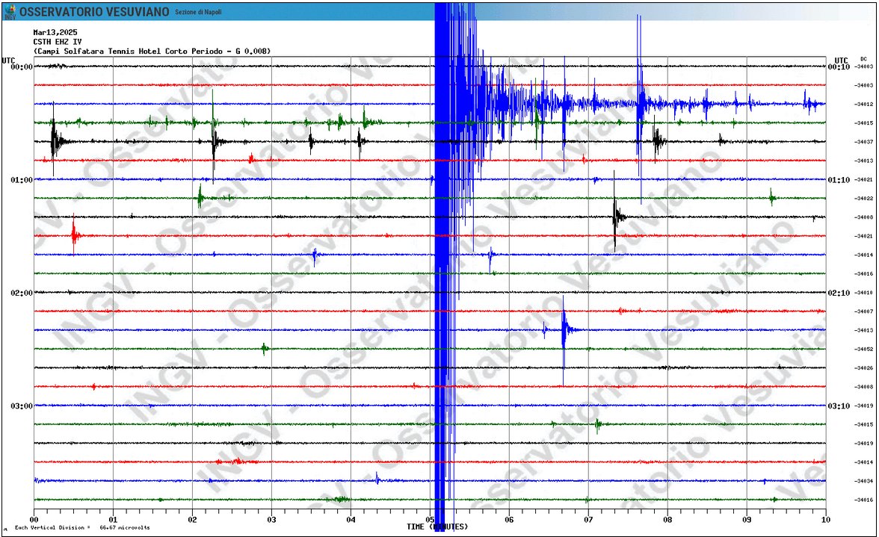Click the DC value -34012
This screenshot has height=537, width=879.
[863, 104]
